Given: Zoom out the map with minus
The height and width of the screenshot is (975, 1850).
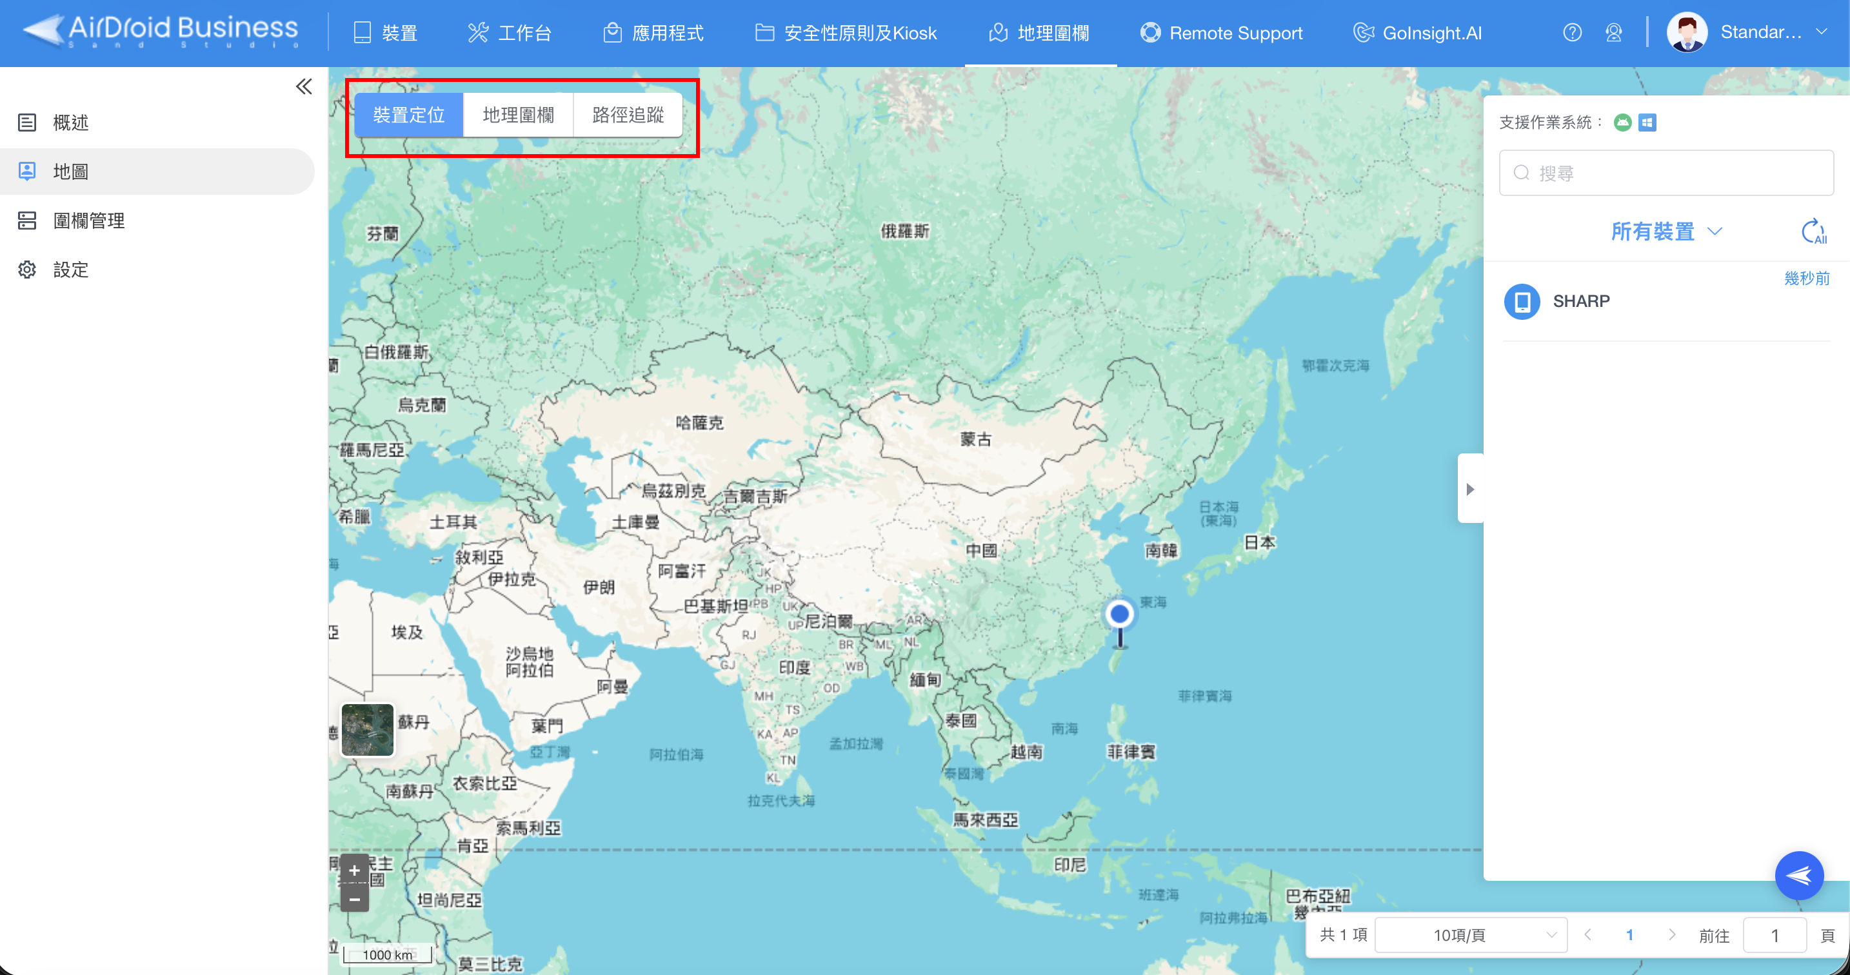Looking at the screenshot, I should click(x=354, y=899).
